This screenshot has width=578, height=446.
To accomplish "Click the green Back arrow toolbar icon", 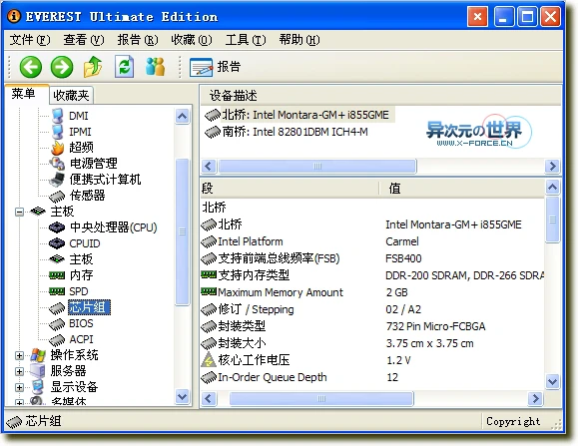I will click(x=30, y=67).
